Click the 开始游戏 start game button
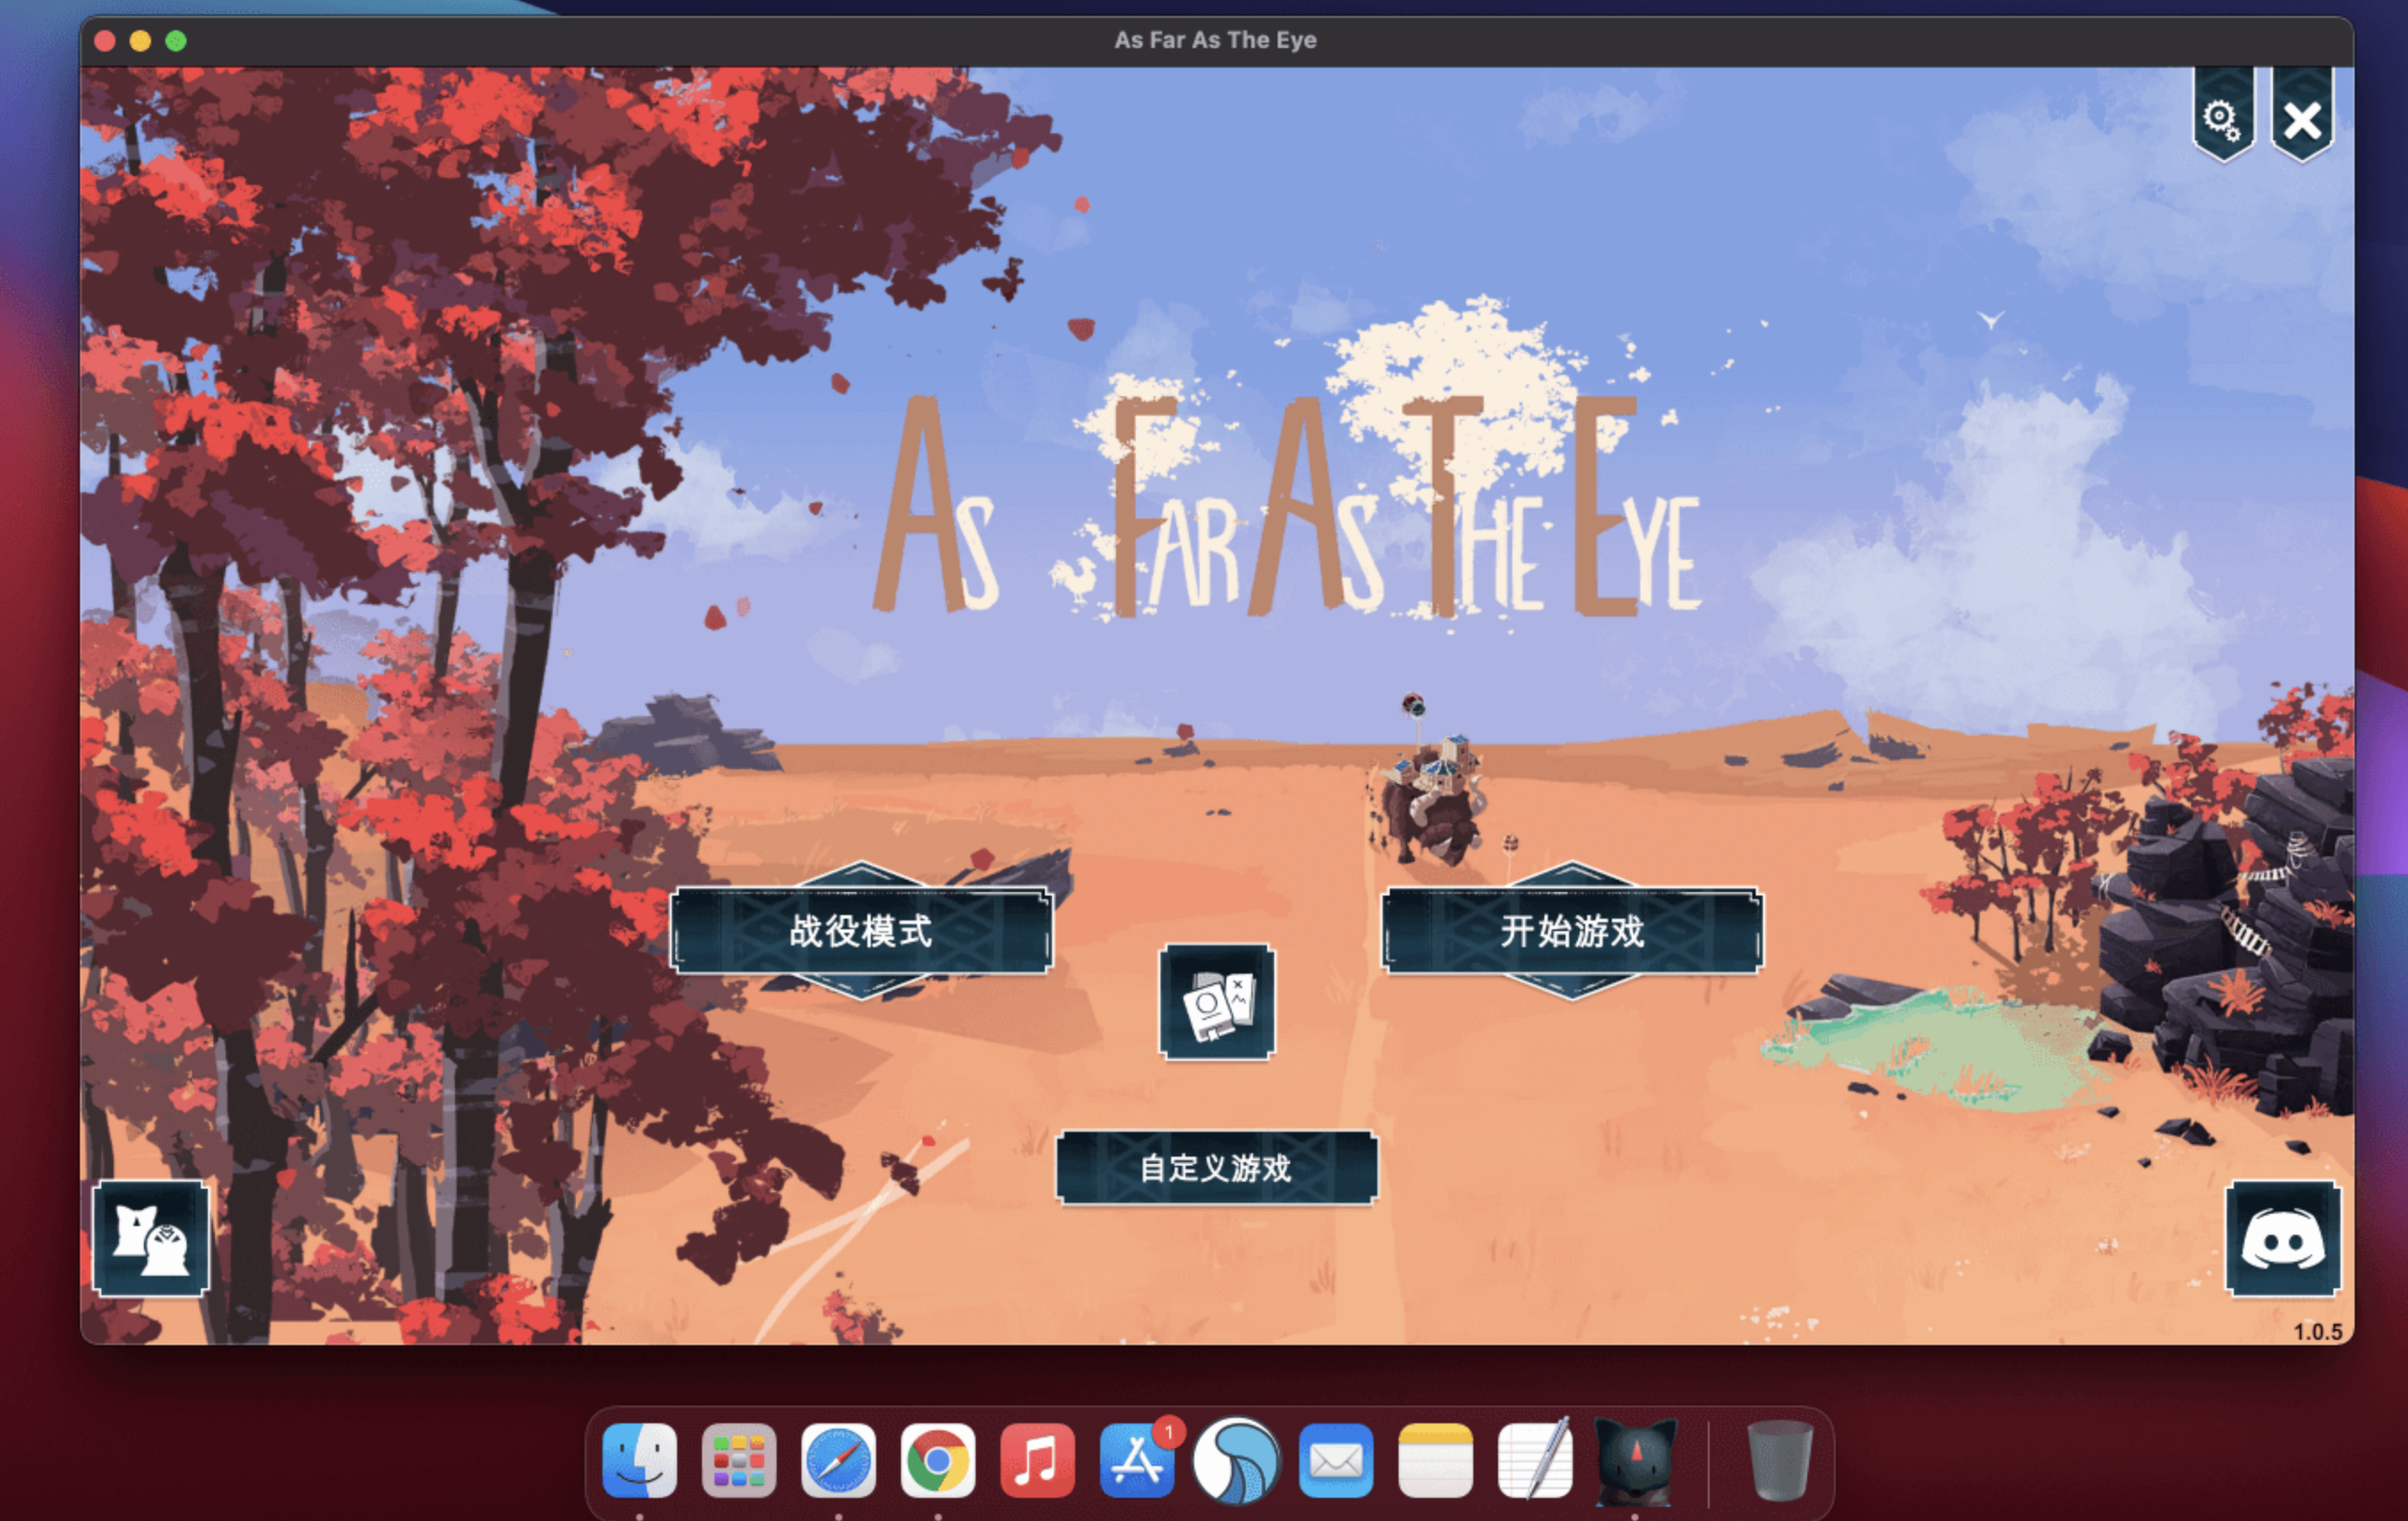The width and height of the screenshot is (2408, 1521). pos(1572,930)
